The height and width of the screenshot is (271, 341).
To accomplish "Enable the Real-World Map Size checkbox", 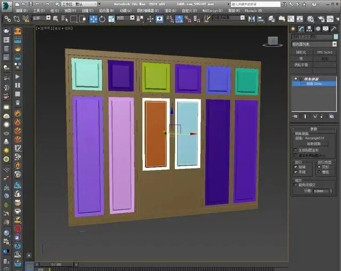I will 295,155.
